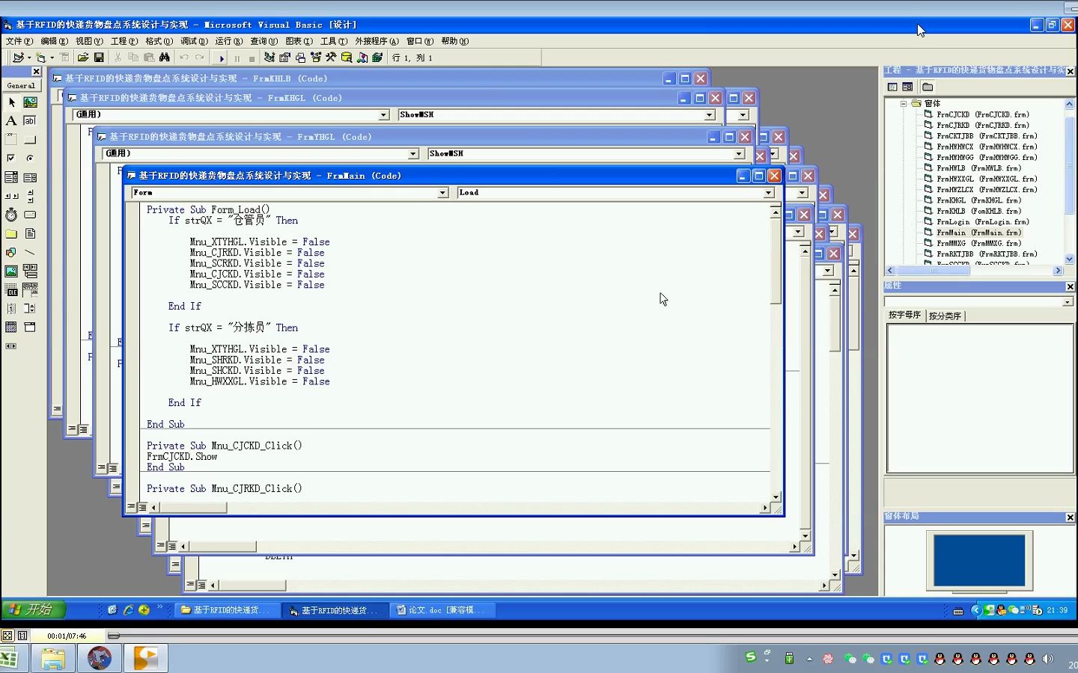Screen dimensions: 1078x673
Task: Click the Find binoculars toolbar icon
Action: 165,58
